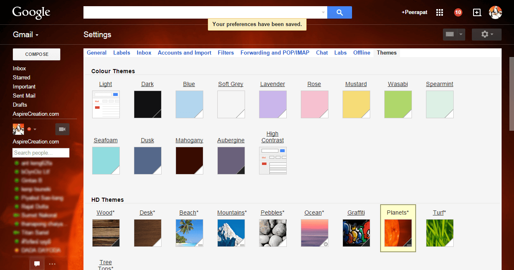
Task: Select the Dusk theme swatch
Action: click(148, 160)
